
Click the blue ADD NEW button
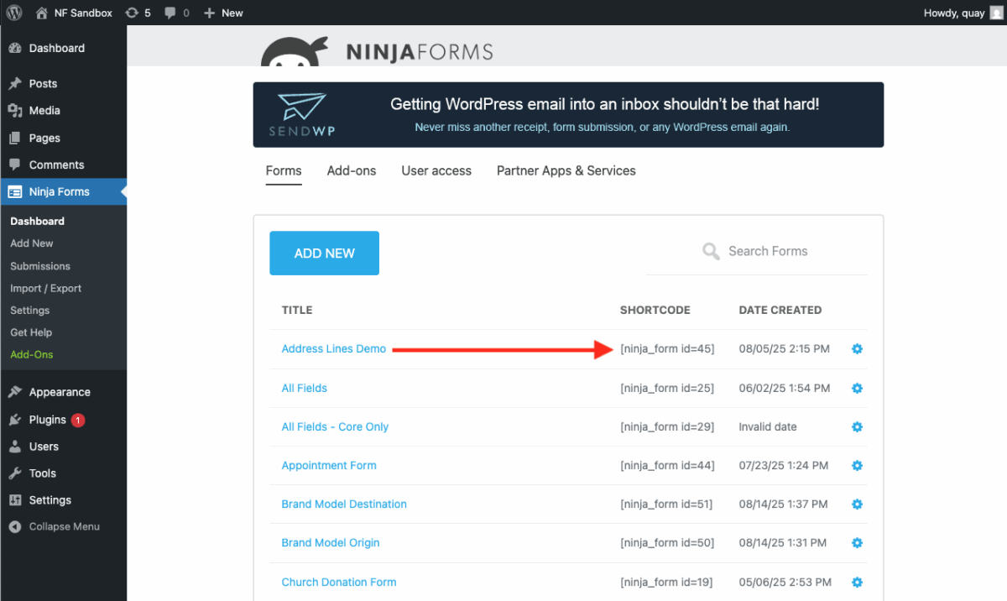coord(324,253)
